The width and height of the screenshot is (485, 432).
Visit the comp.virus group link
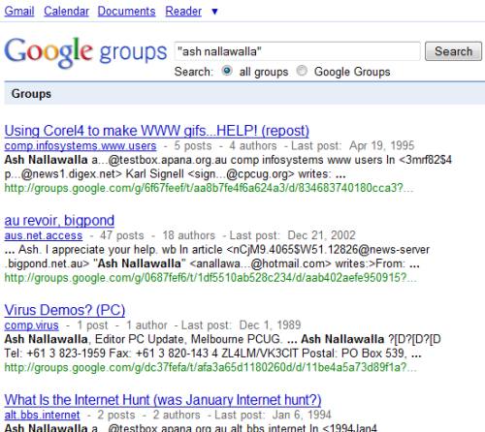tap(32, 325)
